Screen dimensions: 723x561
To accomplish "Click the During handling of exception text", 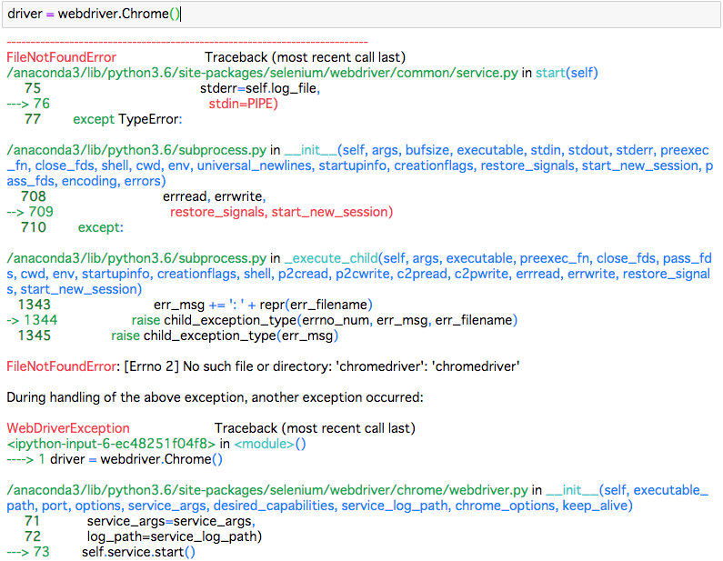I will tap(215, 397).
